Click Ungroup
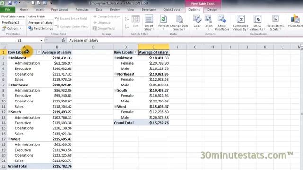 [102, 23]
